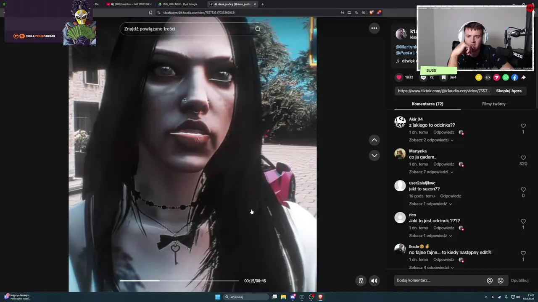Image resolution: width=538 pixels, height=302 pixels.
Task: Open more share options via the arrow icon
Action: pyautogui.click(x=524, y=77)
